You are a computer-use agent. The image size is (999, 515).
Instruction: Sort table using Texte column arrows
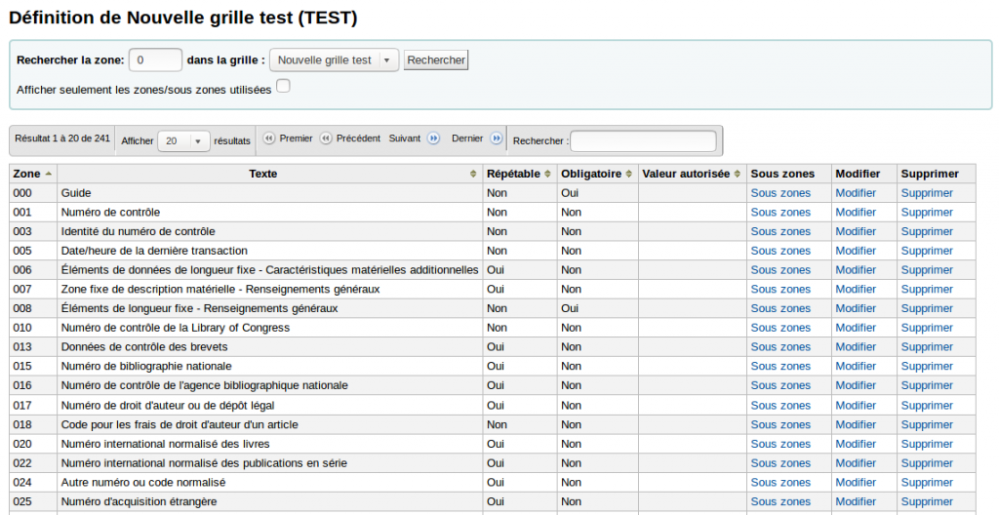473,174
